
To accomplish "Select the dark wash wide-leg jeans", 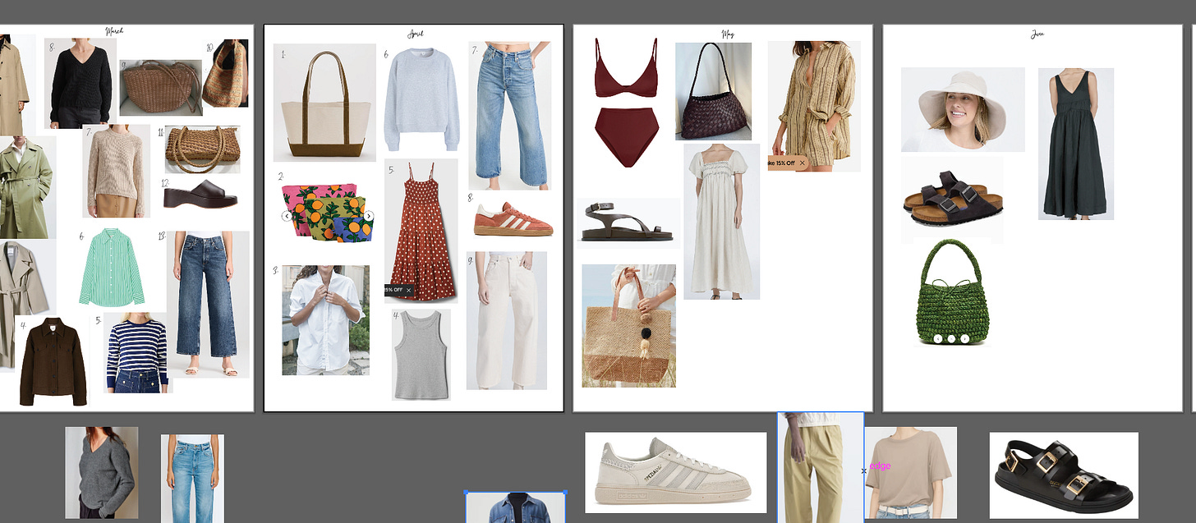I will coord(208,304).
